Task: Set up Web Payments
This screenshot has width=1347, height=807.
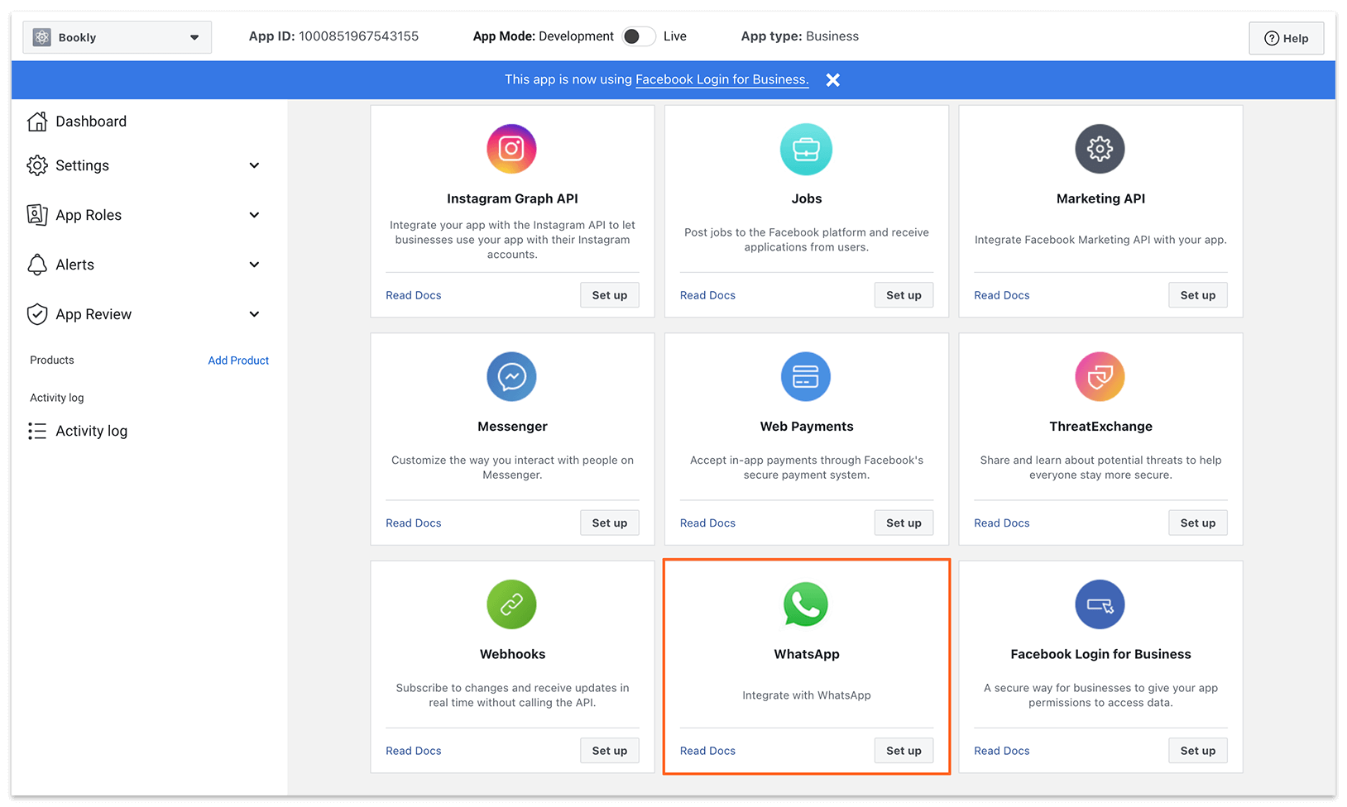Action: [904, 523]
